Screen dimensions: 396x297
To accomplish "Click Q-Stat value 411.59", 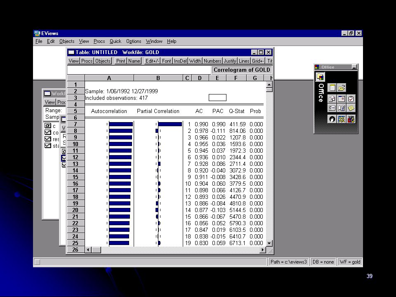I will 238,124.
